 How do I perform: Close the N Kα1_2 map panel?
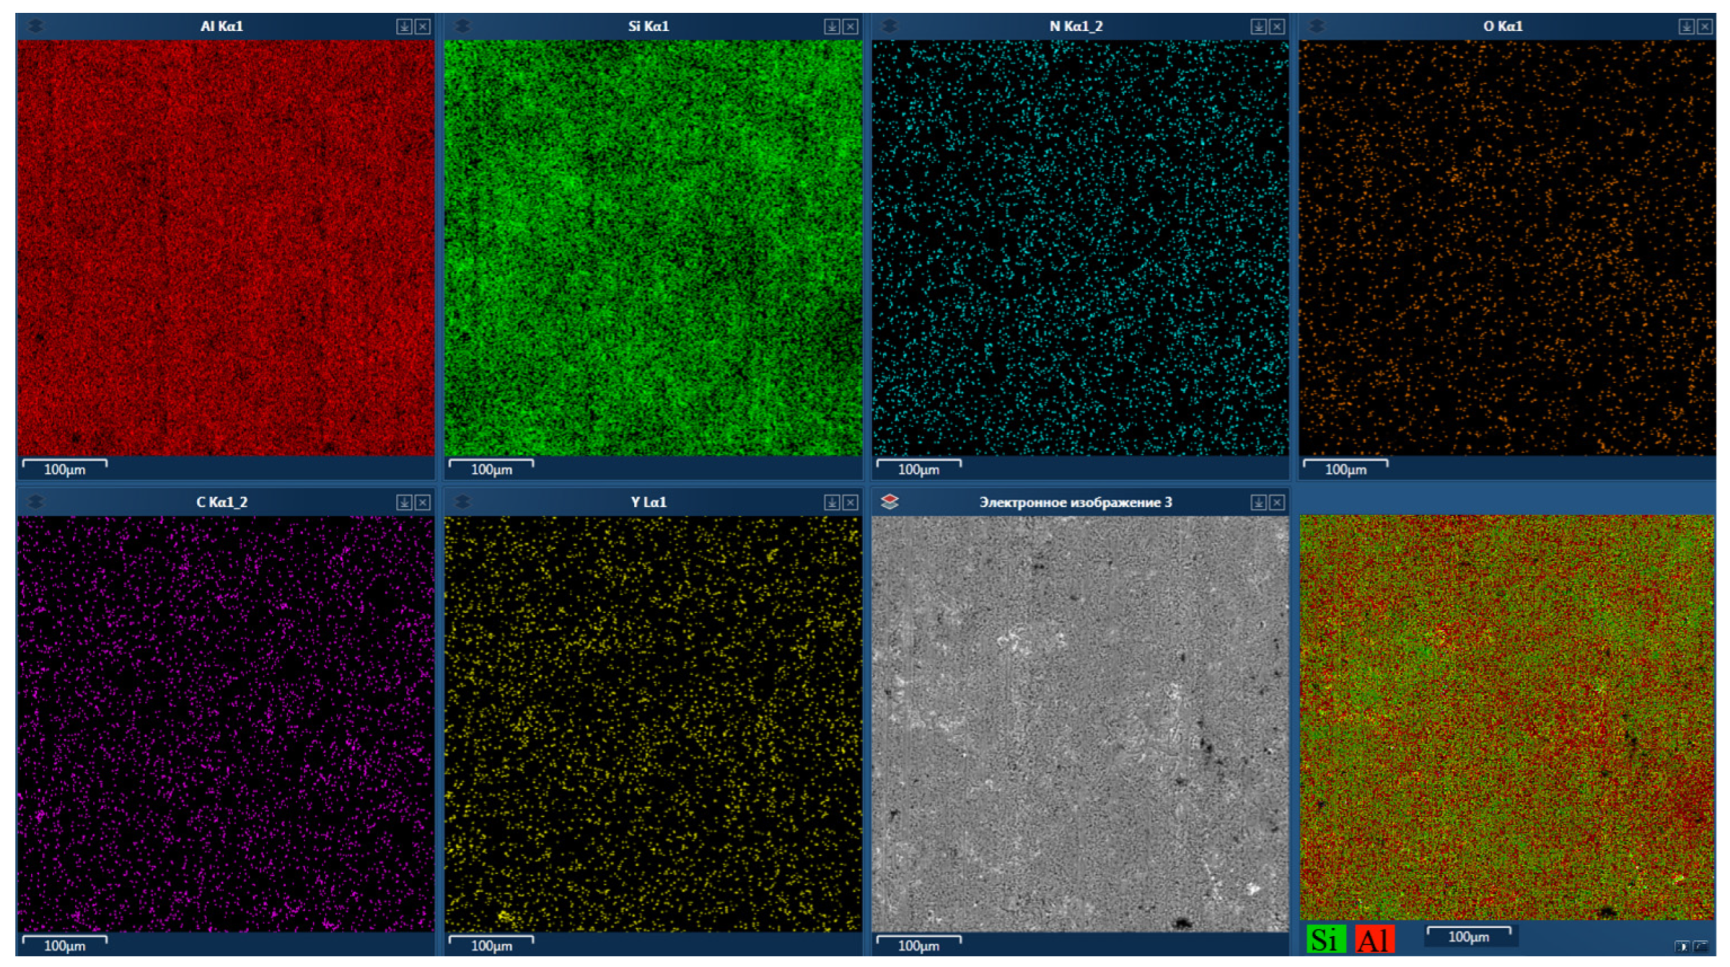(x=1277, y=26)
